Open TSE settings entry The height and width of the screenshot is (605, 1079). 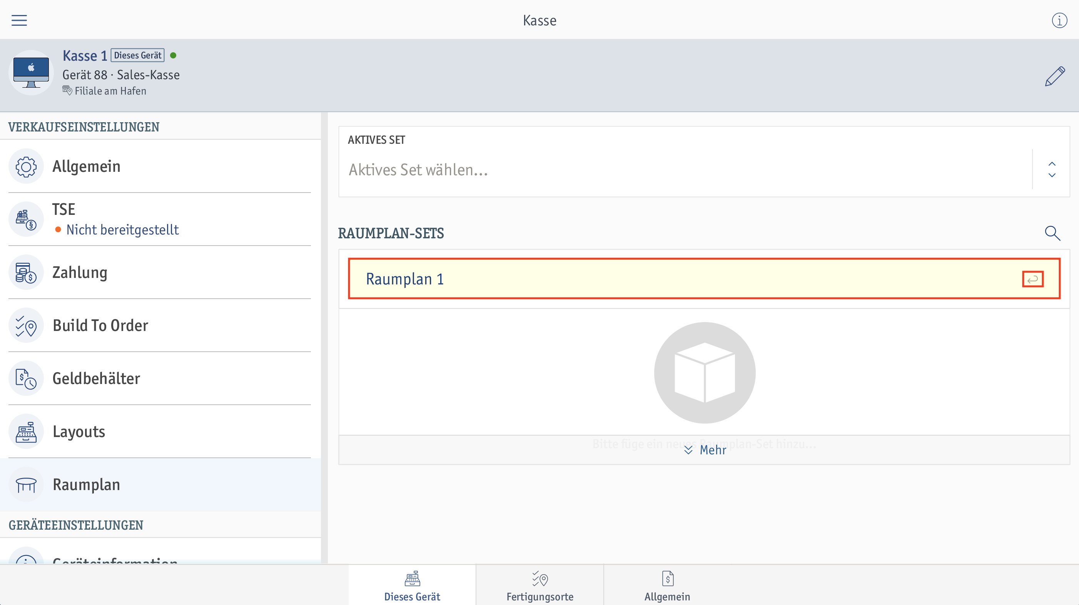tap(160, 219)
